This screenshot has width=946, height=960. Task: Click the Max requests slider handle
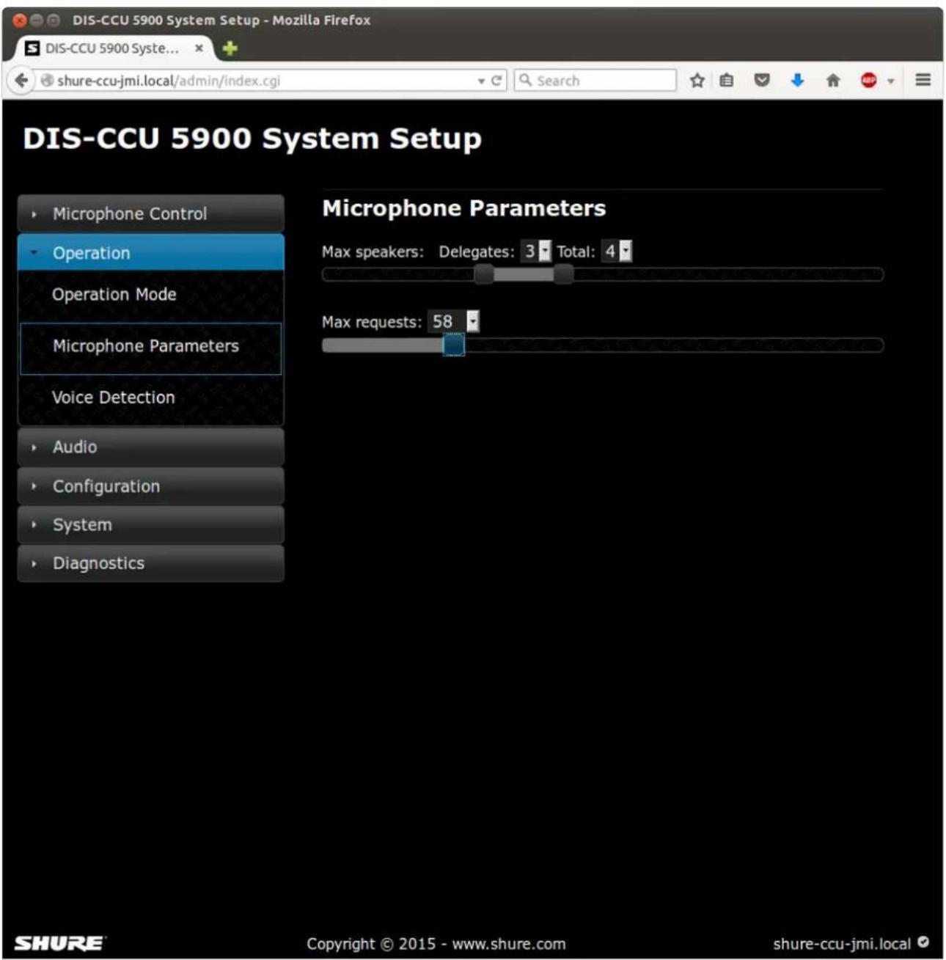pyautogui.click(x=454, y=345)
